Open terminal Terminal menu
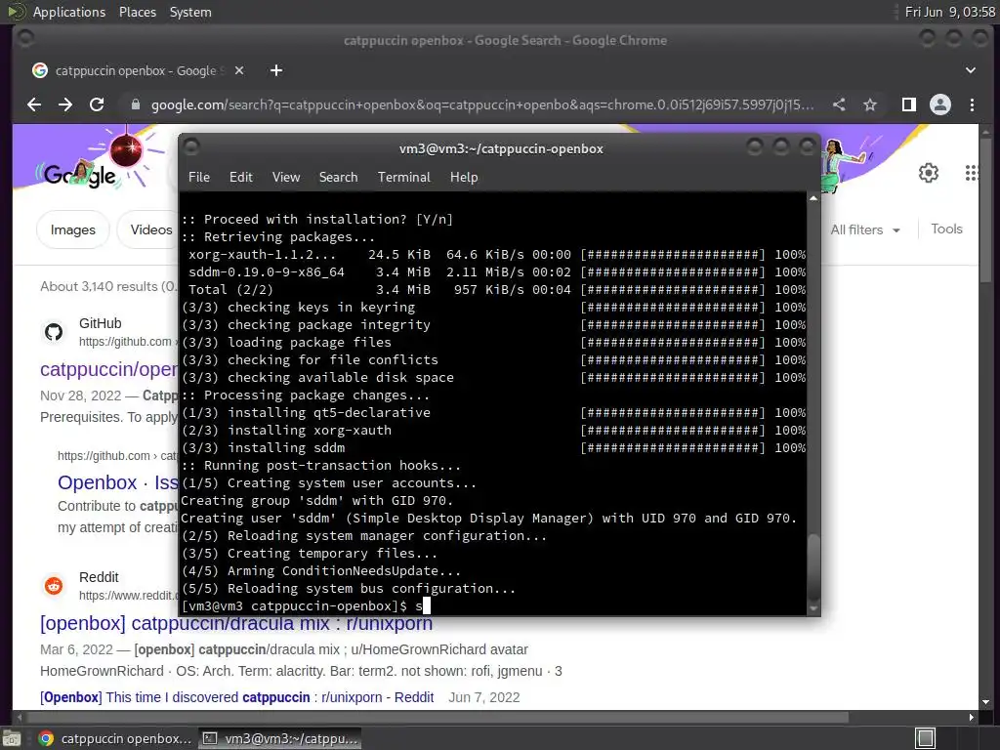This screenshot has width=1000, height=750. click(403, 177)
